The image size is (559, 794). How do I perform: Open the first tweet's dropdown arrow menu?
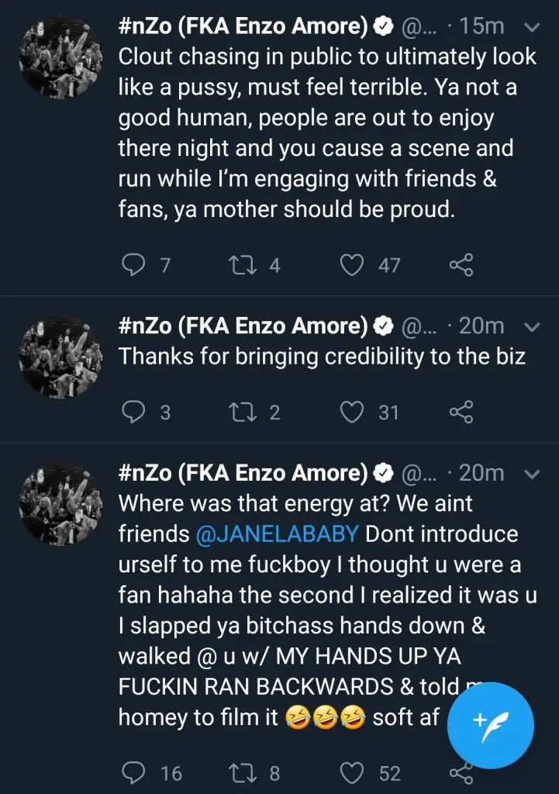point(532,27)
